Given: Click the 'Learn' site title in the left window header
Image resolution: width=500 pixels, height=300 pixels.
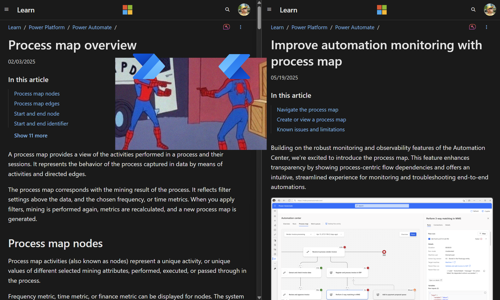Looking at the screenshot, I should (26, 10).
